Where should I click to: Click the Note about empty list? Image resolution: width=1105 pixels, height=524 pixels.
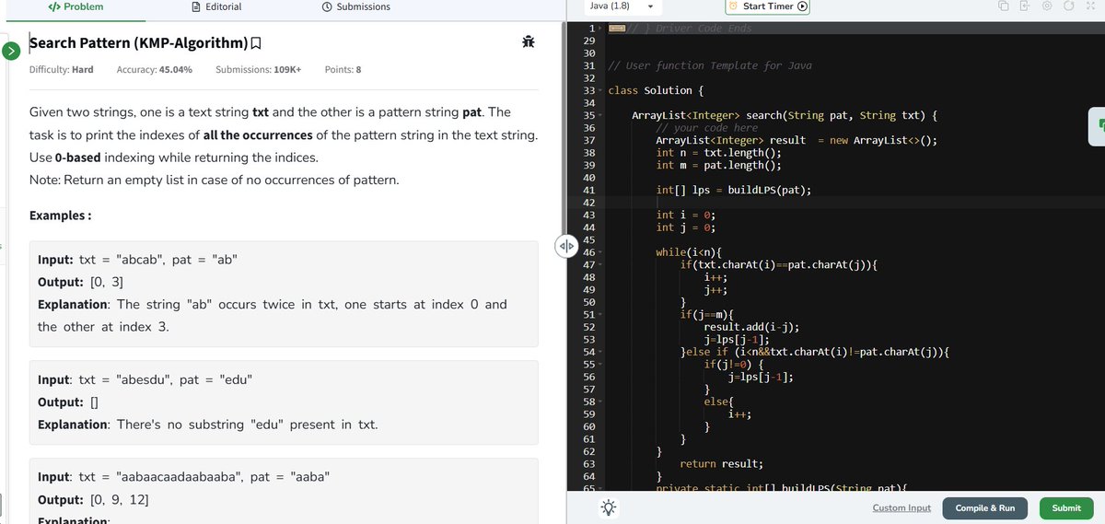click(x=215, y=180)
